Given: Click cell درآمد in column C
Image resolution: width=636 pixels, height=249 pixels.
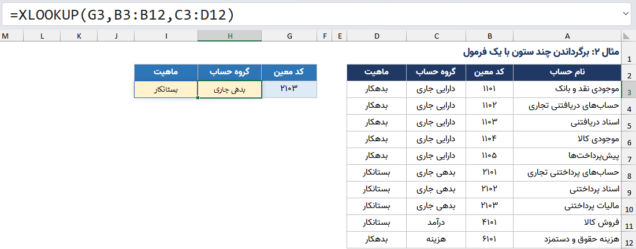Looking at the screenshot, I should click(x=437, y=223).
